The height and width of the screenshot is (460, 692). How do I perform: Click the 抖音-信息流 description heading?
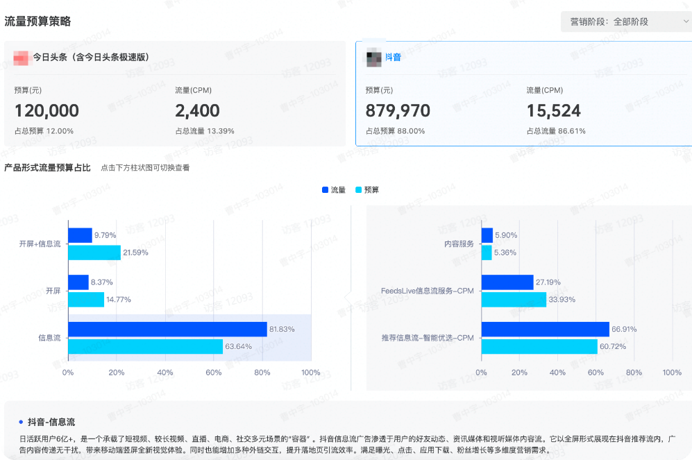click(51, 422)
